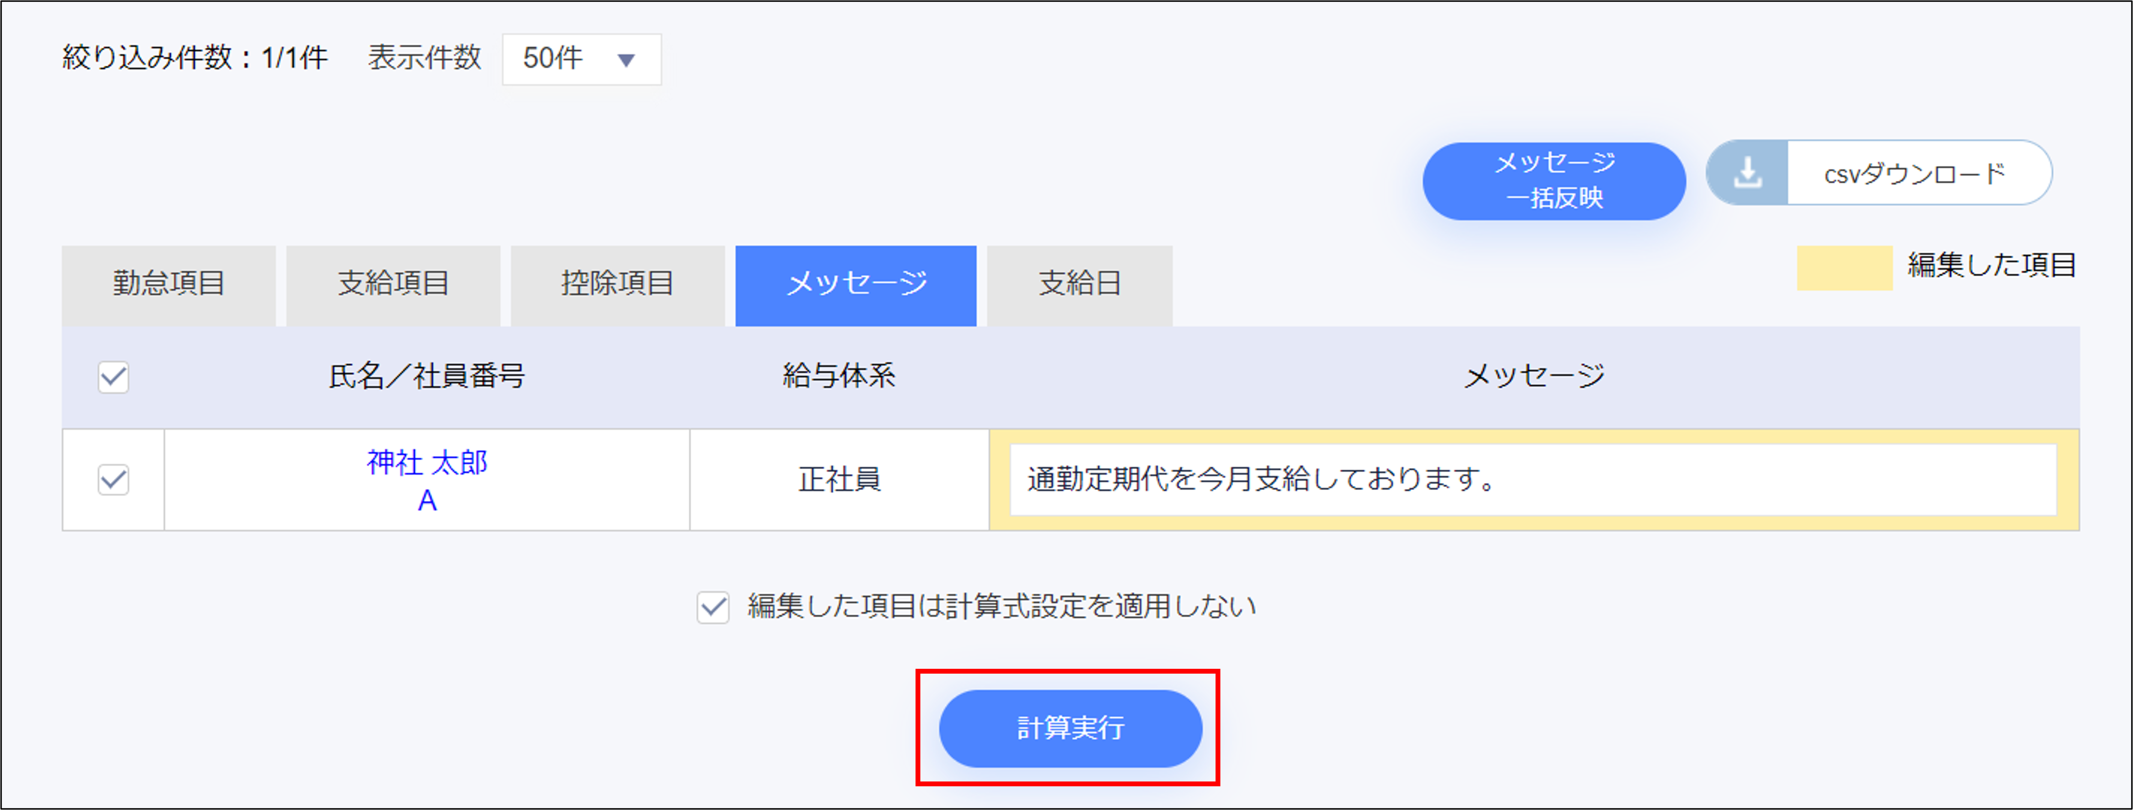2133x810 pixels.
Task: Open the display count list to change rows shown
Action: 580,59
